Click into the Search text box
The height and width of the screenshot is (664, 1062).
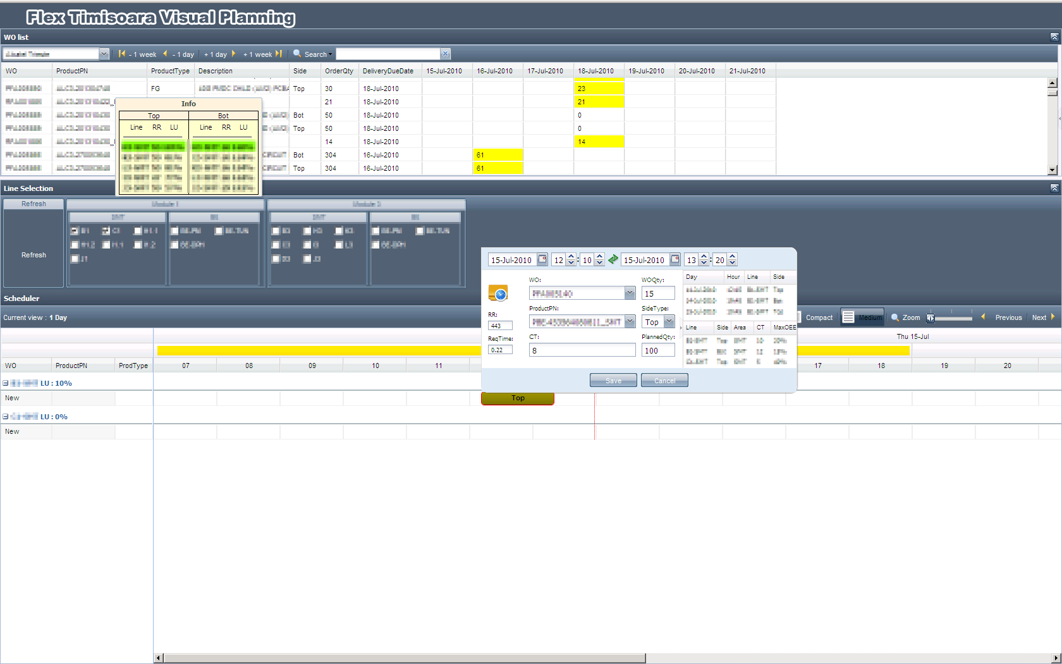pos(388,54)
